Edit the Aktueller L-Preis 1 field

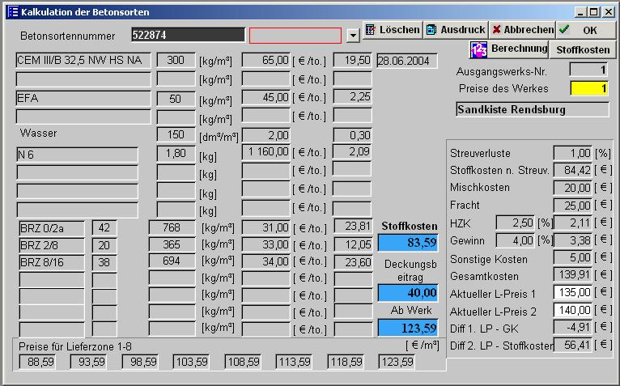coord(574,294)
